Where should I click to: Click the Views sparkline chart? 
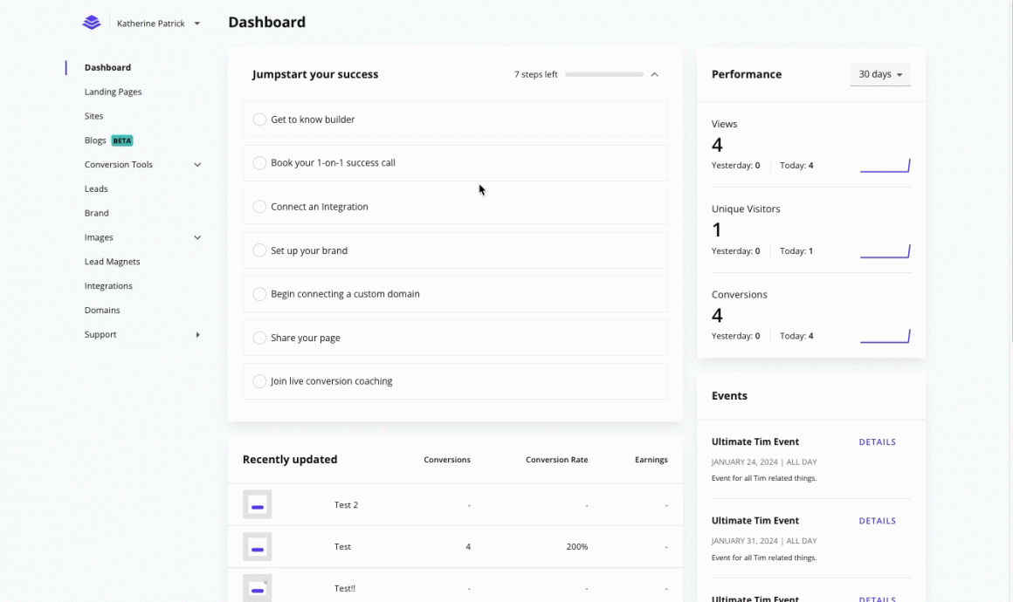885,166
